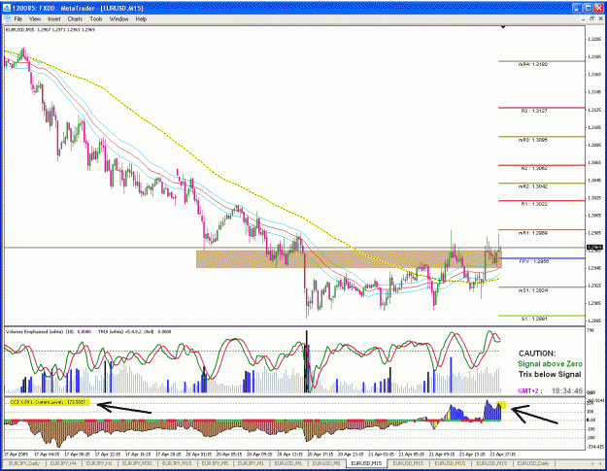Click the S1 pivot level label
The height and width of the screenshot is (471, 607).
[x=534, y=320]
